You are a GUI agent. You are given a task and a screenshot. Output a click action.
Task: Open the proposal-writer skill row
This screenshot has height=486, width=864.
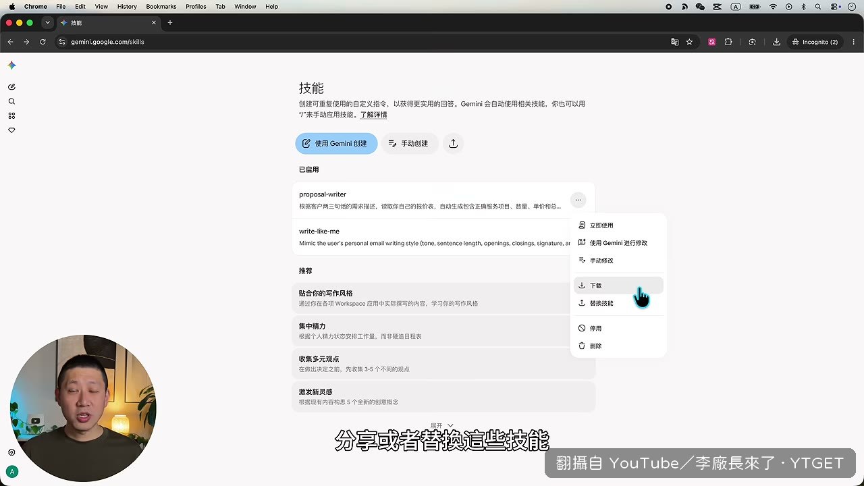443,200
